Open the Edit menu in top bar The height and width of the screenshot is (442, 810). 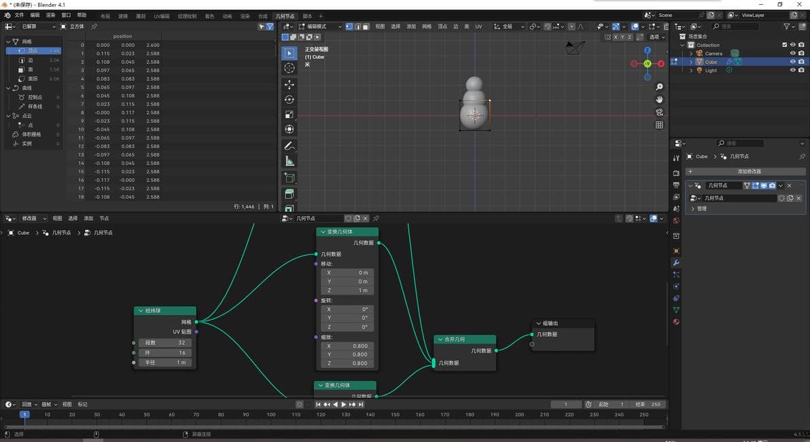[x=35, y=15]
